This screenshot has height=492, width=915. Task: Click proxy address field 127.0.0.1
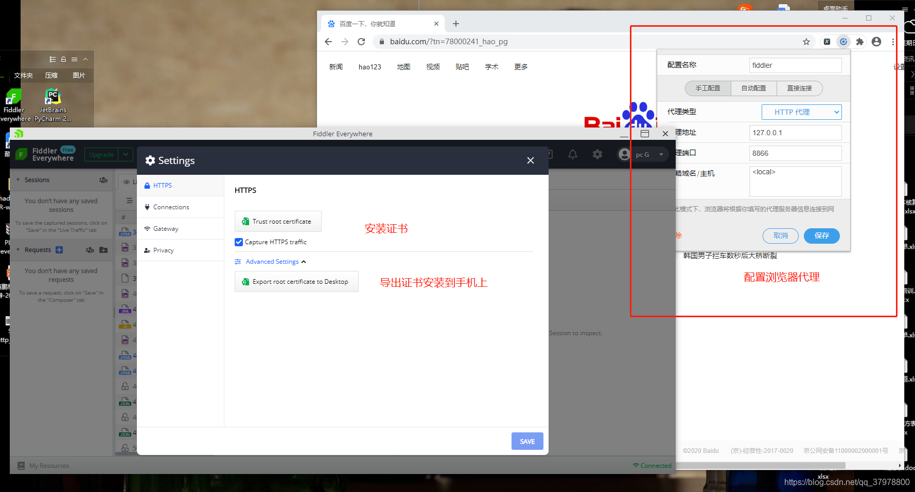[795, 133]
